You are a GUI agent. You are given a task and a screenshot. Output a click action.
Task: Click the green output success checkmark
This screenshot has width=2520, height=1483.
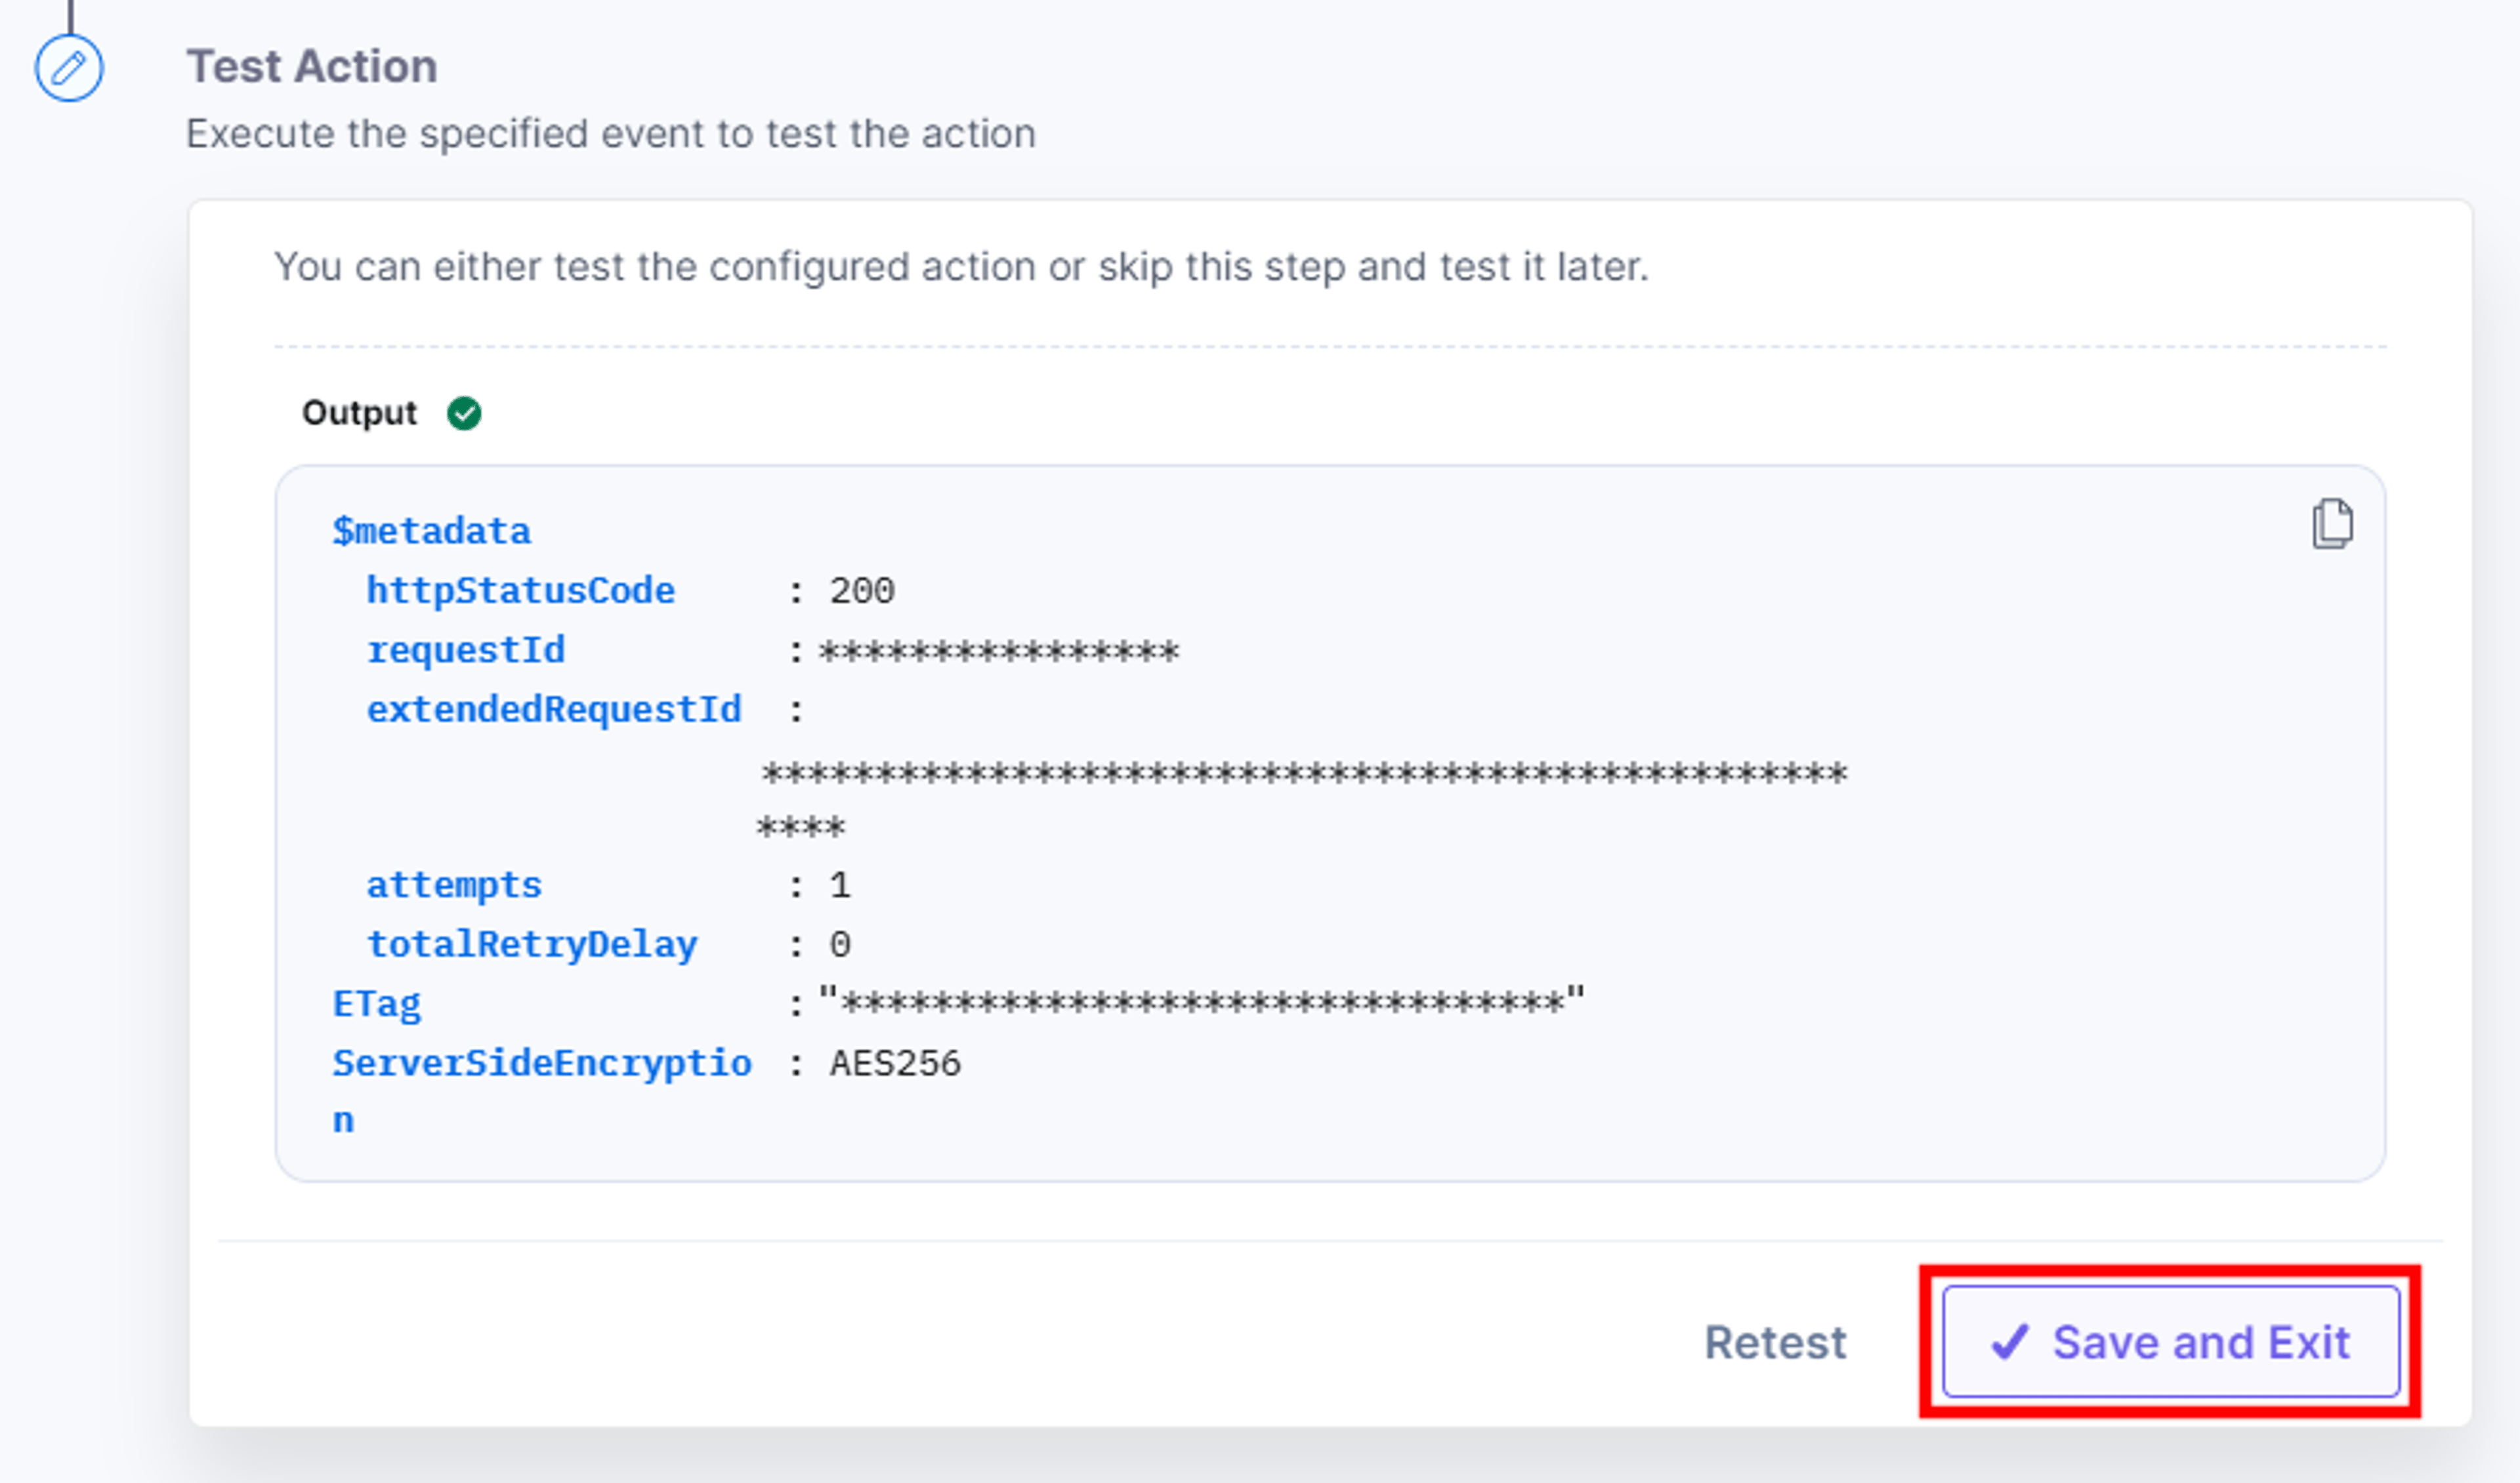tap(464, 413)
